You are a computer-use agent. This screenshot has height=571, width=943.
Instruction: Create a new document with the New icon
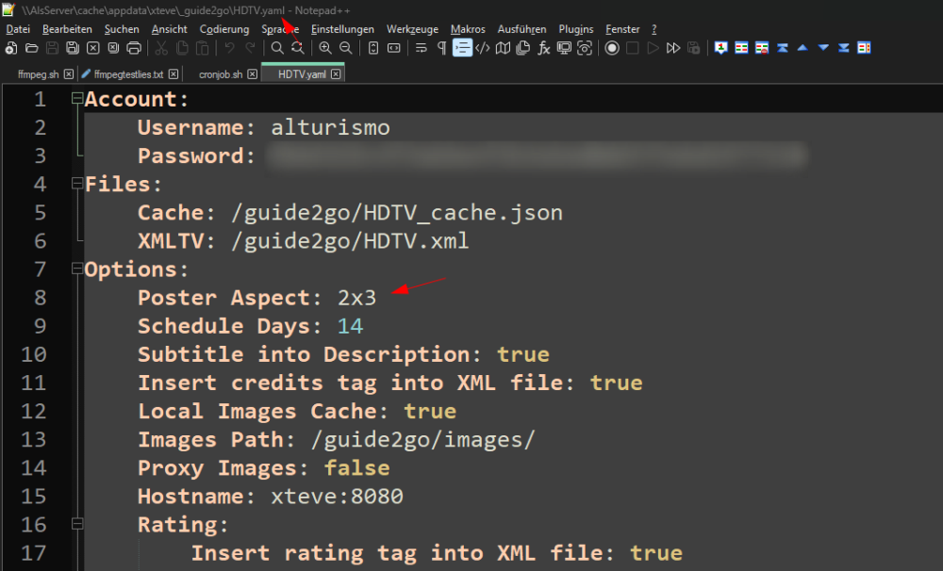(10, 48)
